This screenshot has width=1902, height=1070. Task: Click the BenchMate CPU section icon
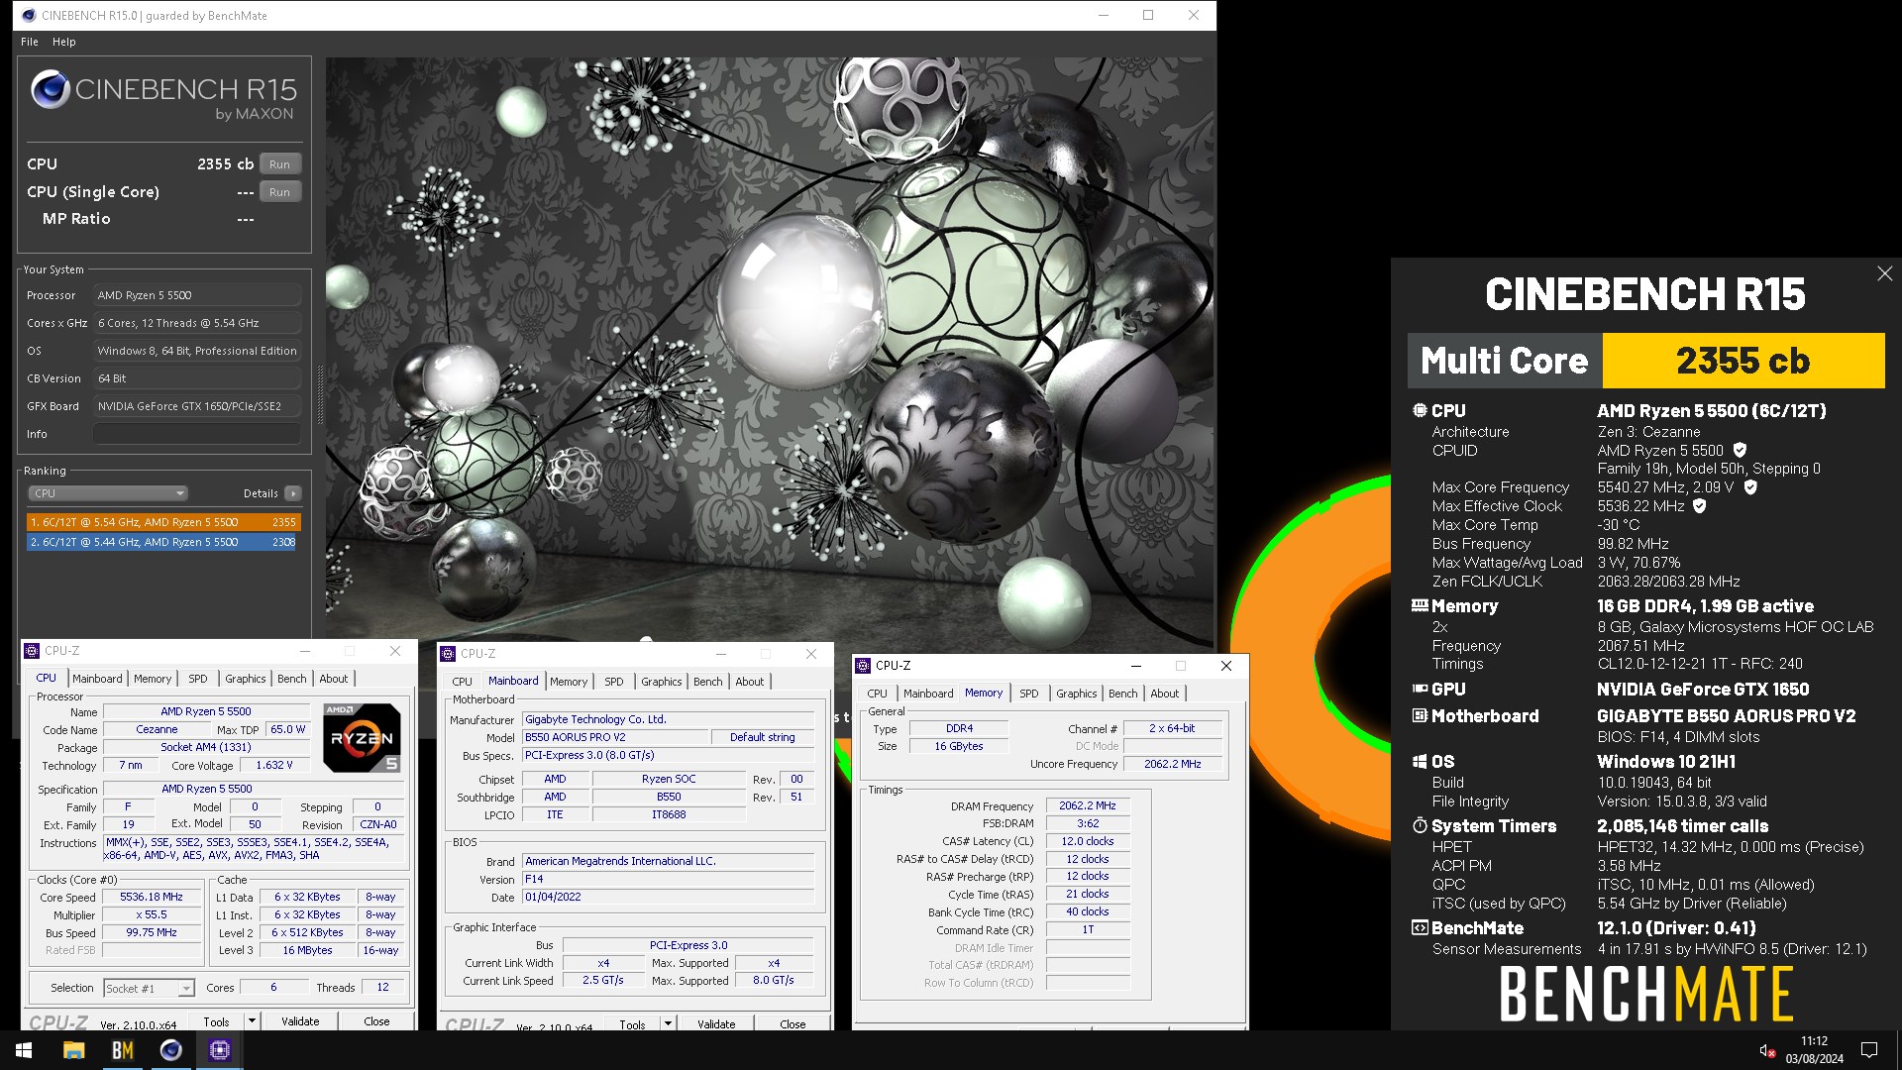1420,410
